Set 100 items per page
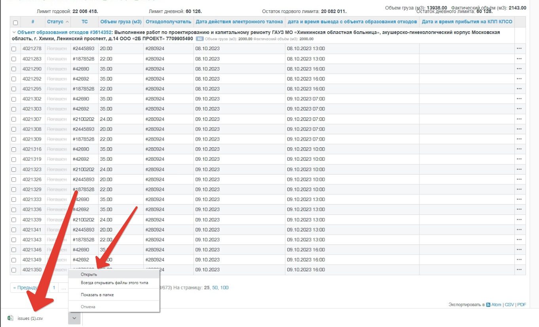This screenshot has height=327, width=539. coord(224,288)
